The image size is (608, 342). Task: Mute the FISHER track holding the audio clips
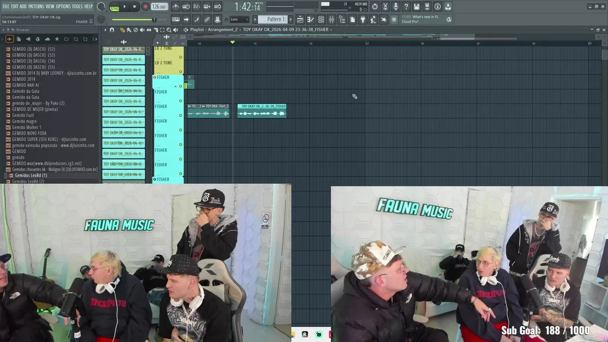(180, 115)
